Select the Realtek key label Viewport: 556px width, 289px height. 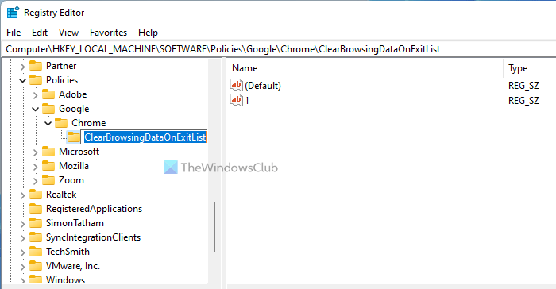pyautogui.click(x=61, y=195)
